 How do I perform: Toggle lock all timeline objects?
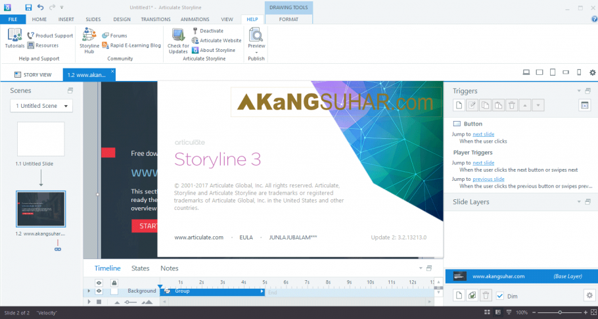114,283
